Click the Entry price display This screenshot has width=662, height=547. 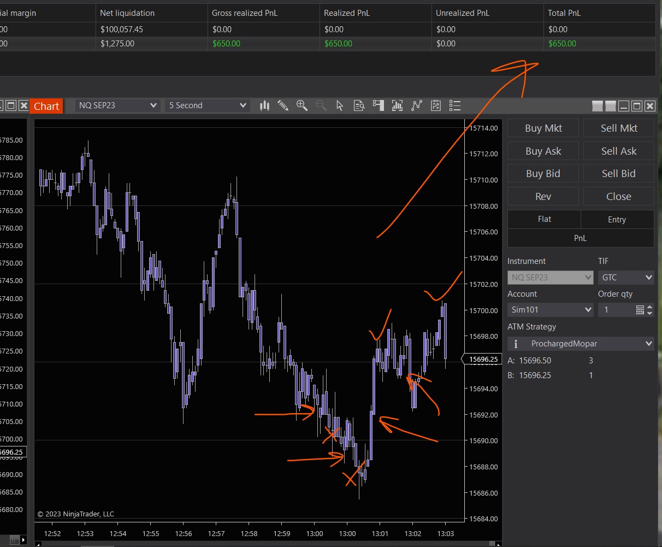click(x=617, y=219)
